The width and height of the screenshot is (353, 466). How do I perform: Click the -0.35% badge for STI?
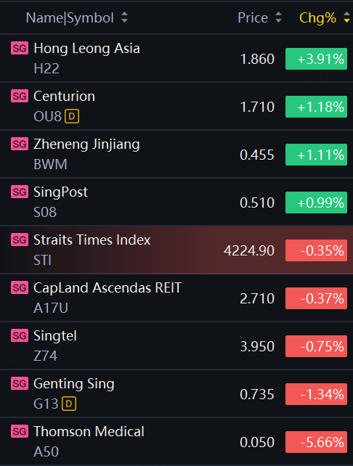(316, 250)
